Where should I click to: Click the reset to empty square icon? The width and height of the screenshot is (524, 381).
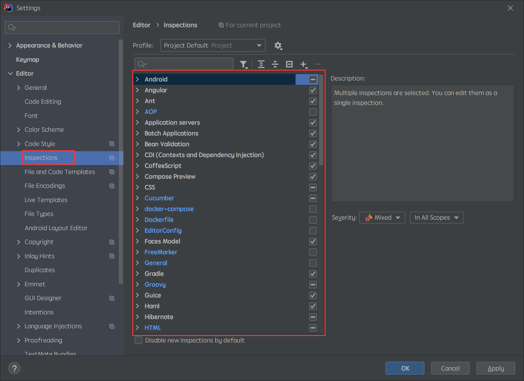(289, 64)
